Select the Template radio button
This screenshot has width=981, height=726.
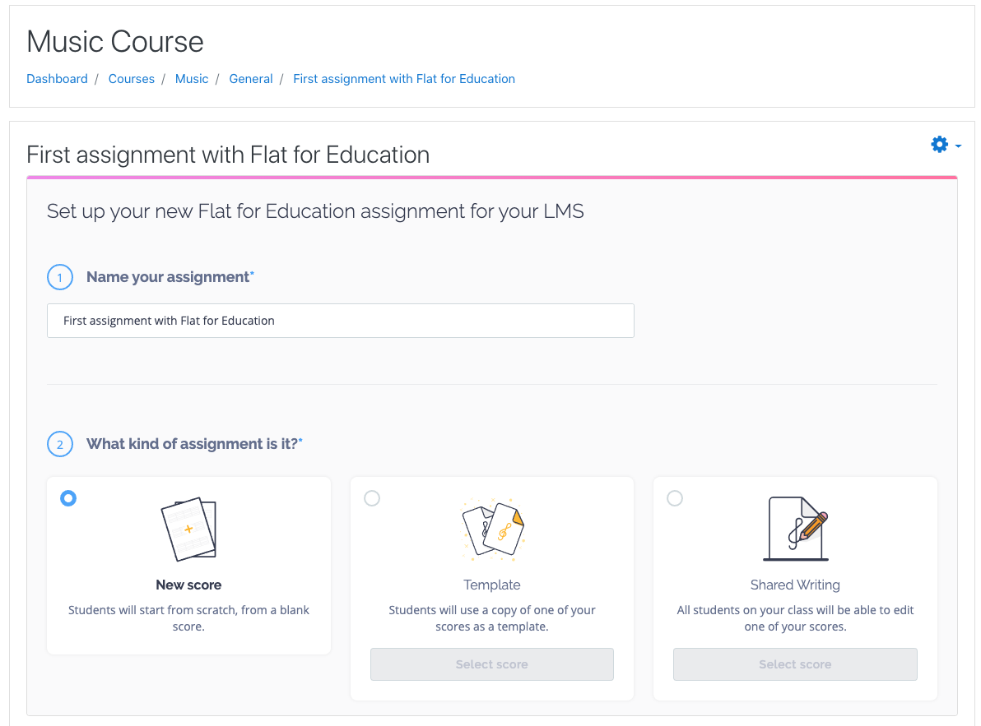click(x=372, y=498)
